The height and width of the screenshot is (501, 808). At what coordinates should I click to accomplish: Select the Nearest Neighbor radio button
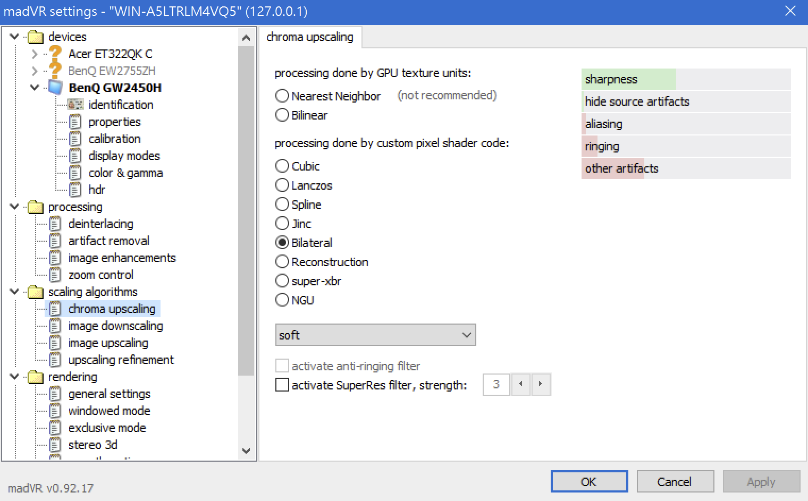(x=282, y=96)
